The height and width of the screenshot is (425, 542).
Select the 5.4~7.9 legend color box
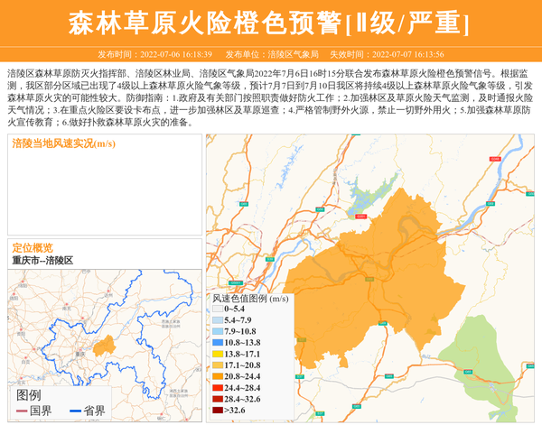coord(217,320)
